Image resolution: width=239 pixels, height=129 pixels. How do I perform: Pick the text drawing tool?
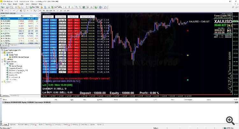pos(28,11)
